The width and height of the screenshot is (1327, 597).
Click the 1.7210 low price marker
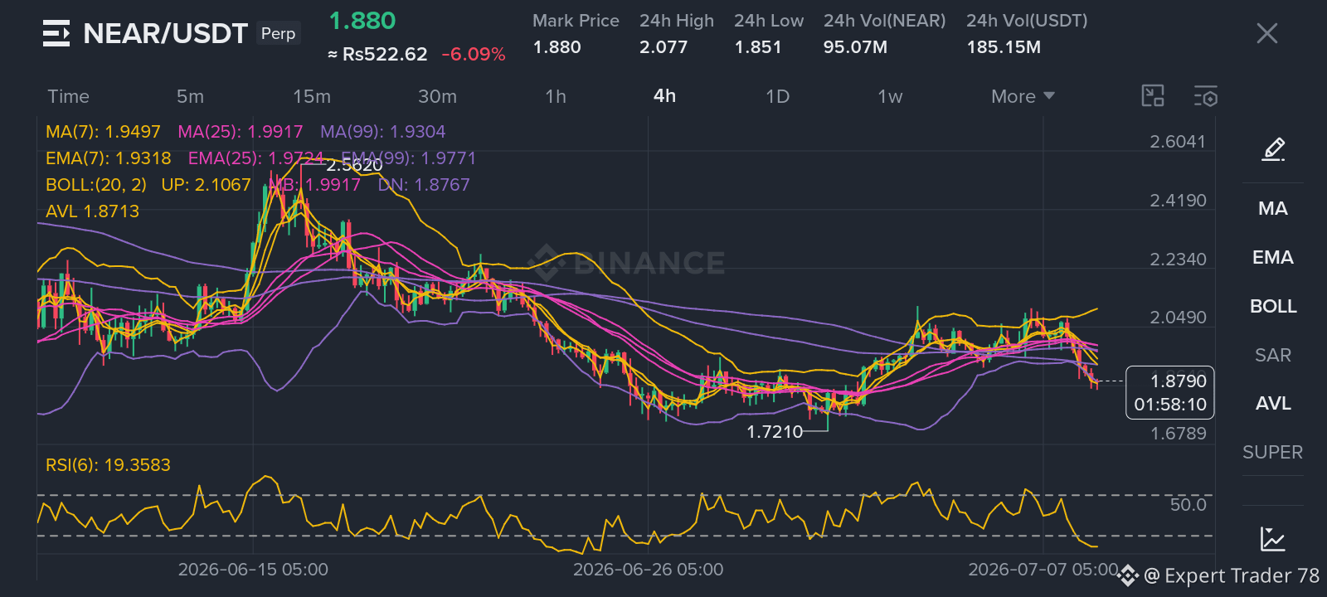(775, 432)
